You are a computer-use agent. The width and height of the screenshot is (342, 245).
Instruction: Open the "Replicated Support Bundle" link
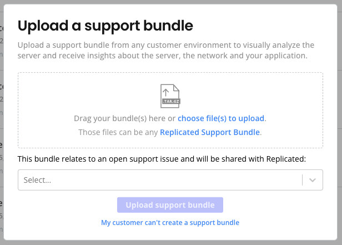(x=209, y=132)
